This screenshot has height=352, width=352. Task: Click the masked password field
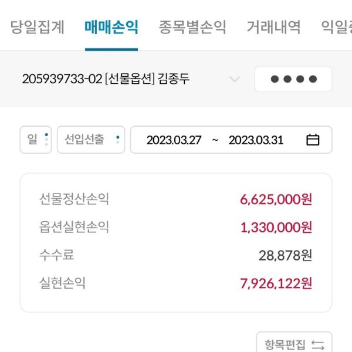click(293, 79)
